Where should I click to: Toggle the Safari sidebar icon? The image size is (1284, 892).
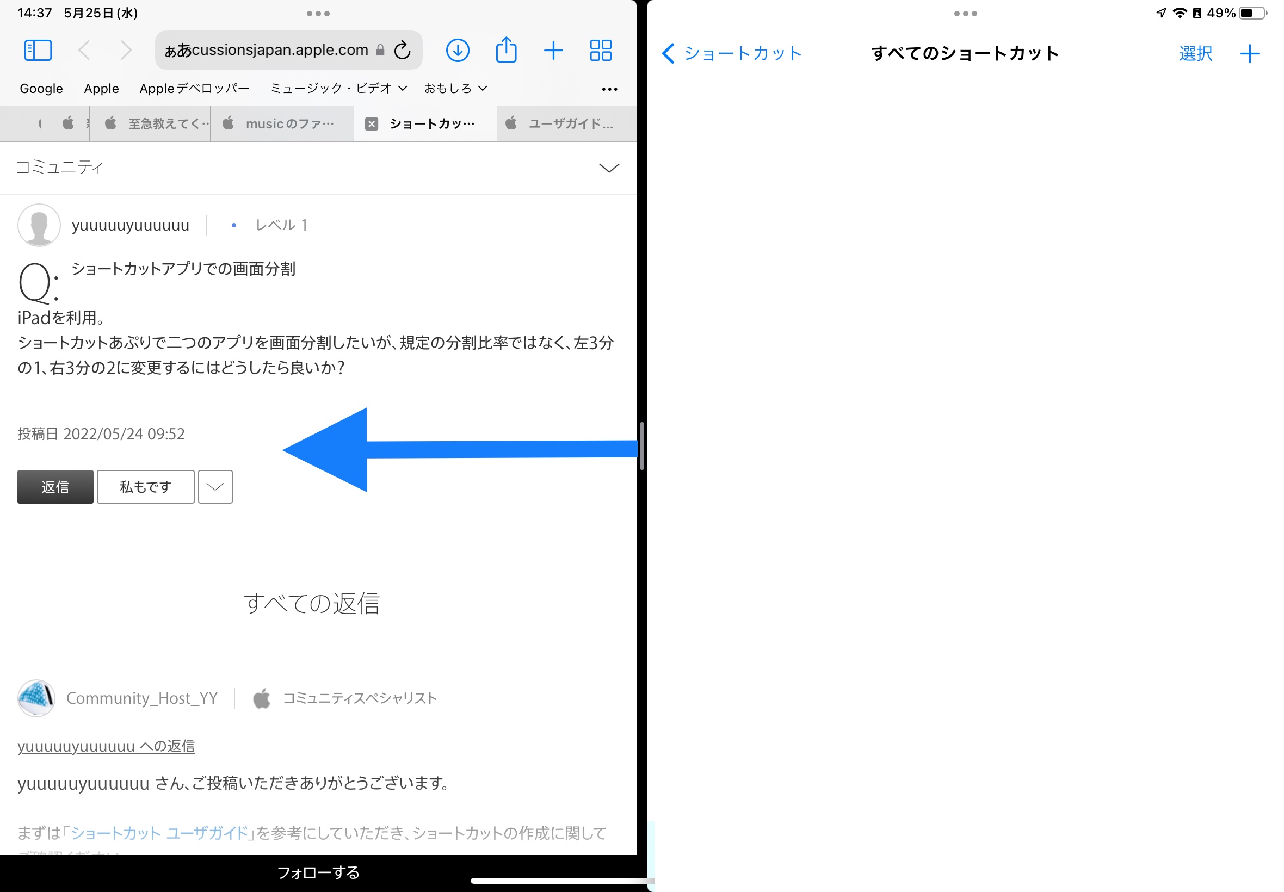coord(38,50)
